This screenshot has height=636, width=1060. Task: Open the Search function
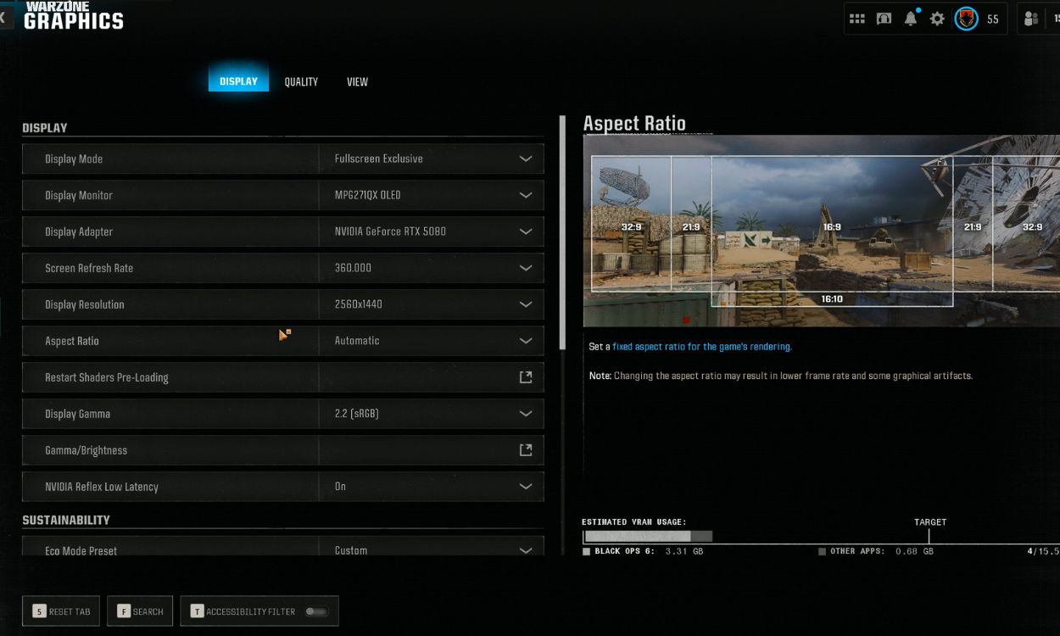[x=140, y=611]
